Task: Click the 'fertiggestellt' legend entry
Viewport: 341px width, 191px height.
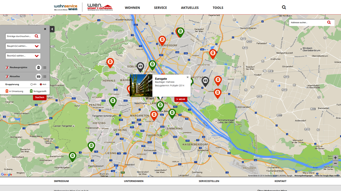Action: (x=38, y=91)
